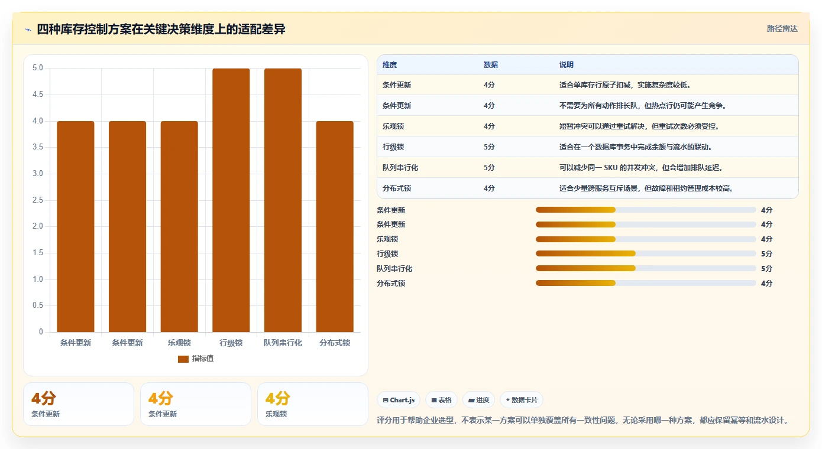Click the title 四种库存控制方案在关键决策维度上的适配差异
This screenshot has height=449, width=822.
pos(161,30)
